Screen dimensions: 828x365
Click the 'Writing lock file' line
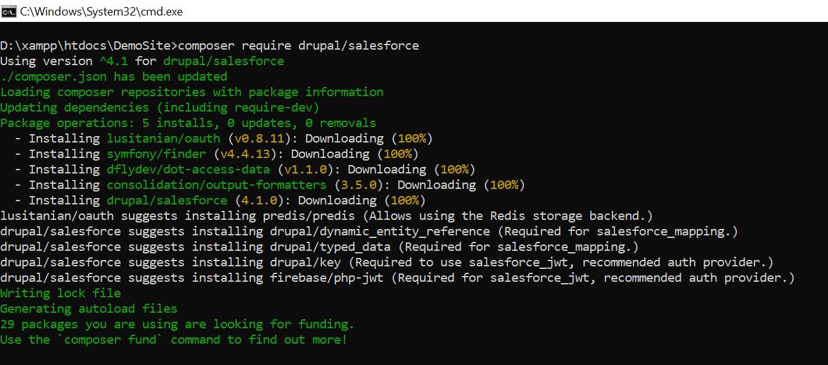tap(60, 293)
